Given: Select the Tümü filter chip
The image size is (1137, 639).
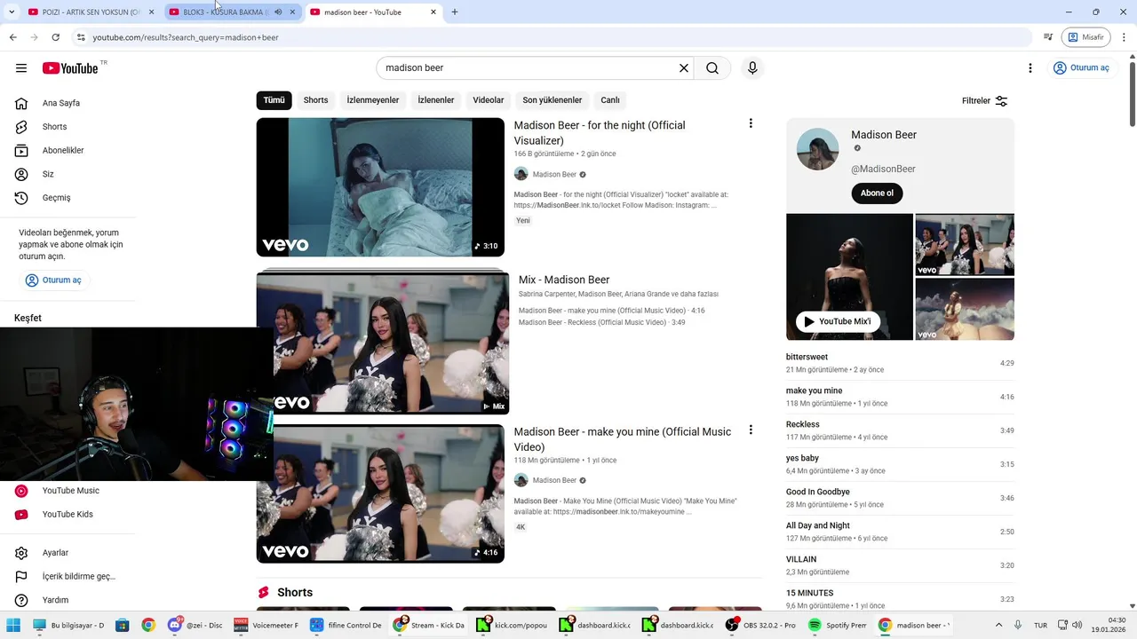Looking at the screenshot, I should (x=274, y=100).
